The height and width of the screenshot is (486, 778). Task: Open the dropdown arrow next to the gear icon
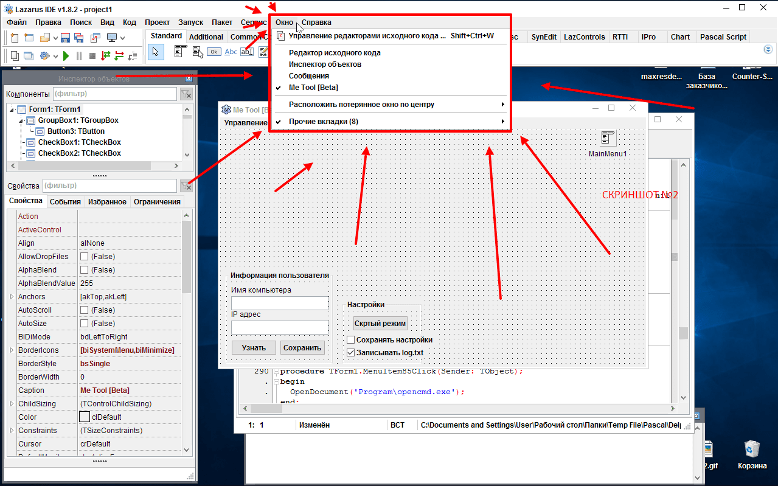(55, 57)
